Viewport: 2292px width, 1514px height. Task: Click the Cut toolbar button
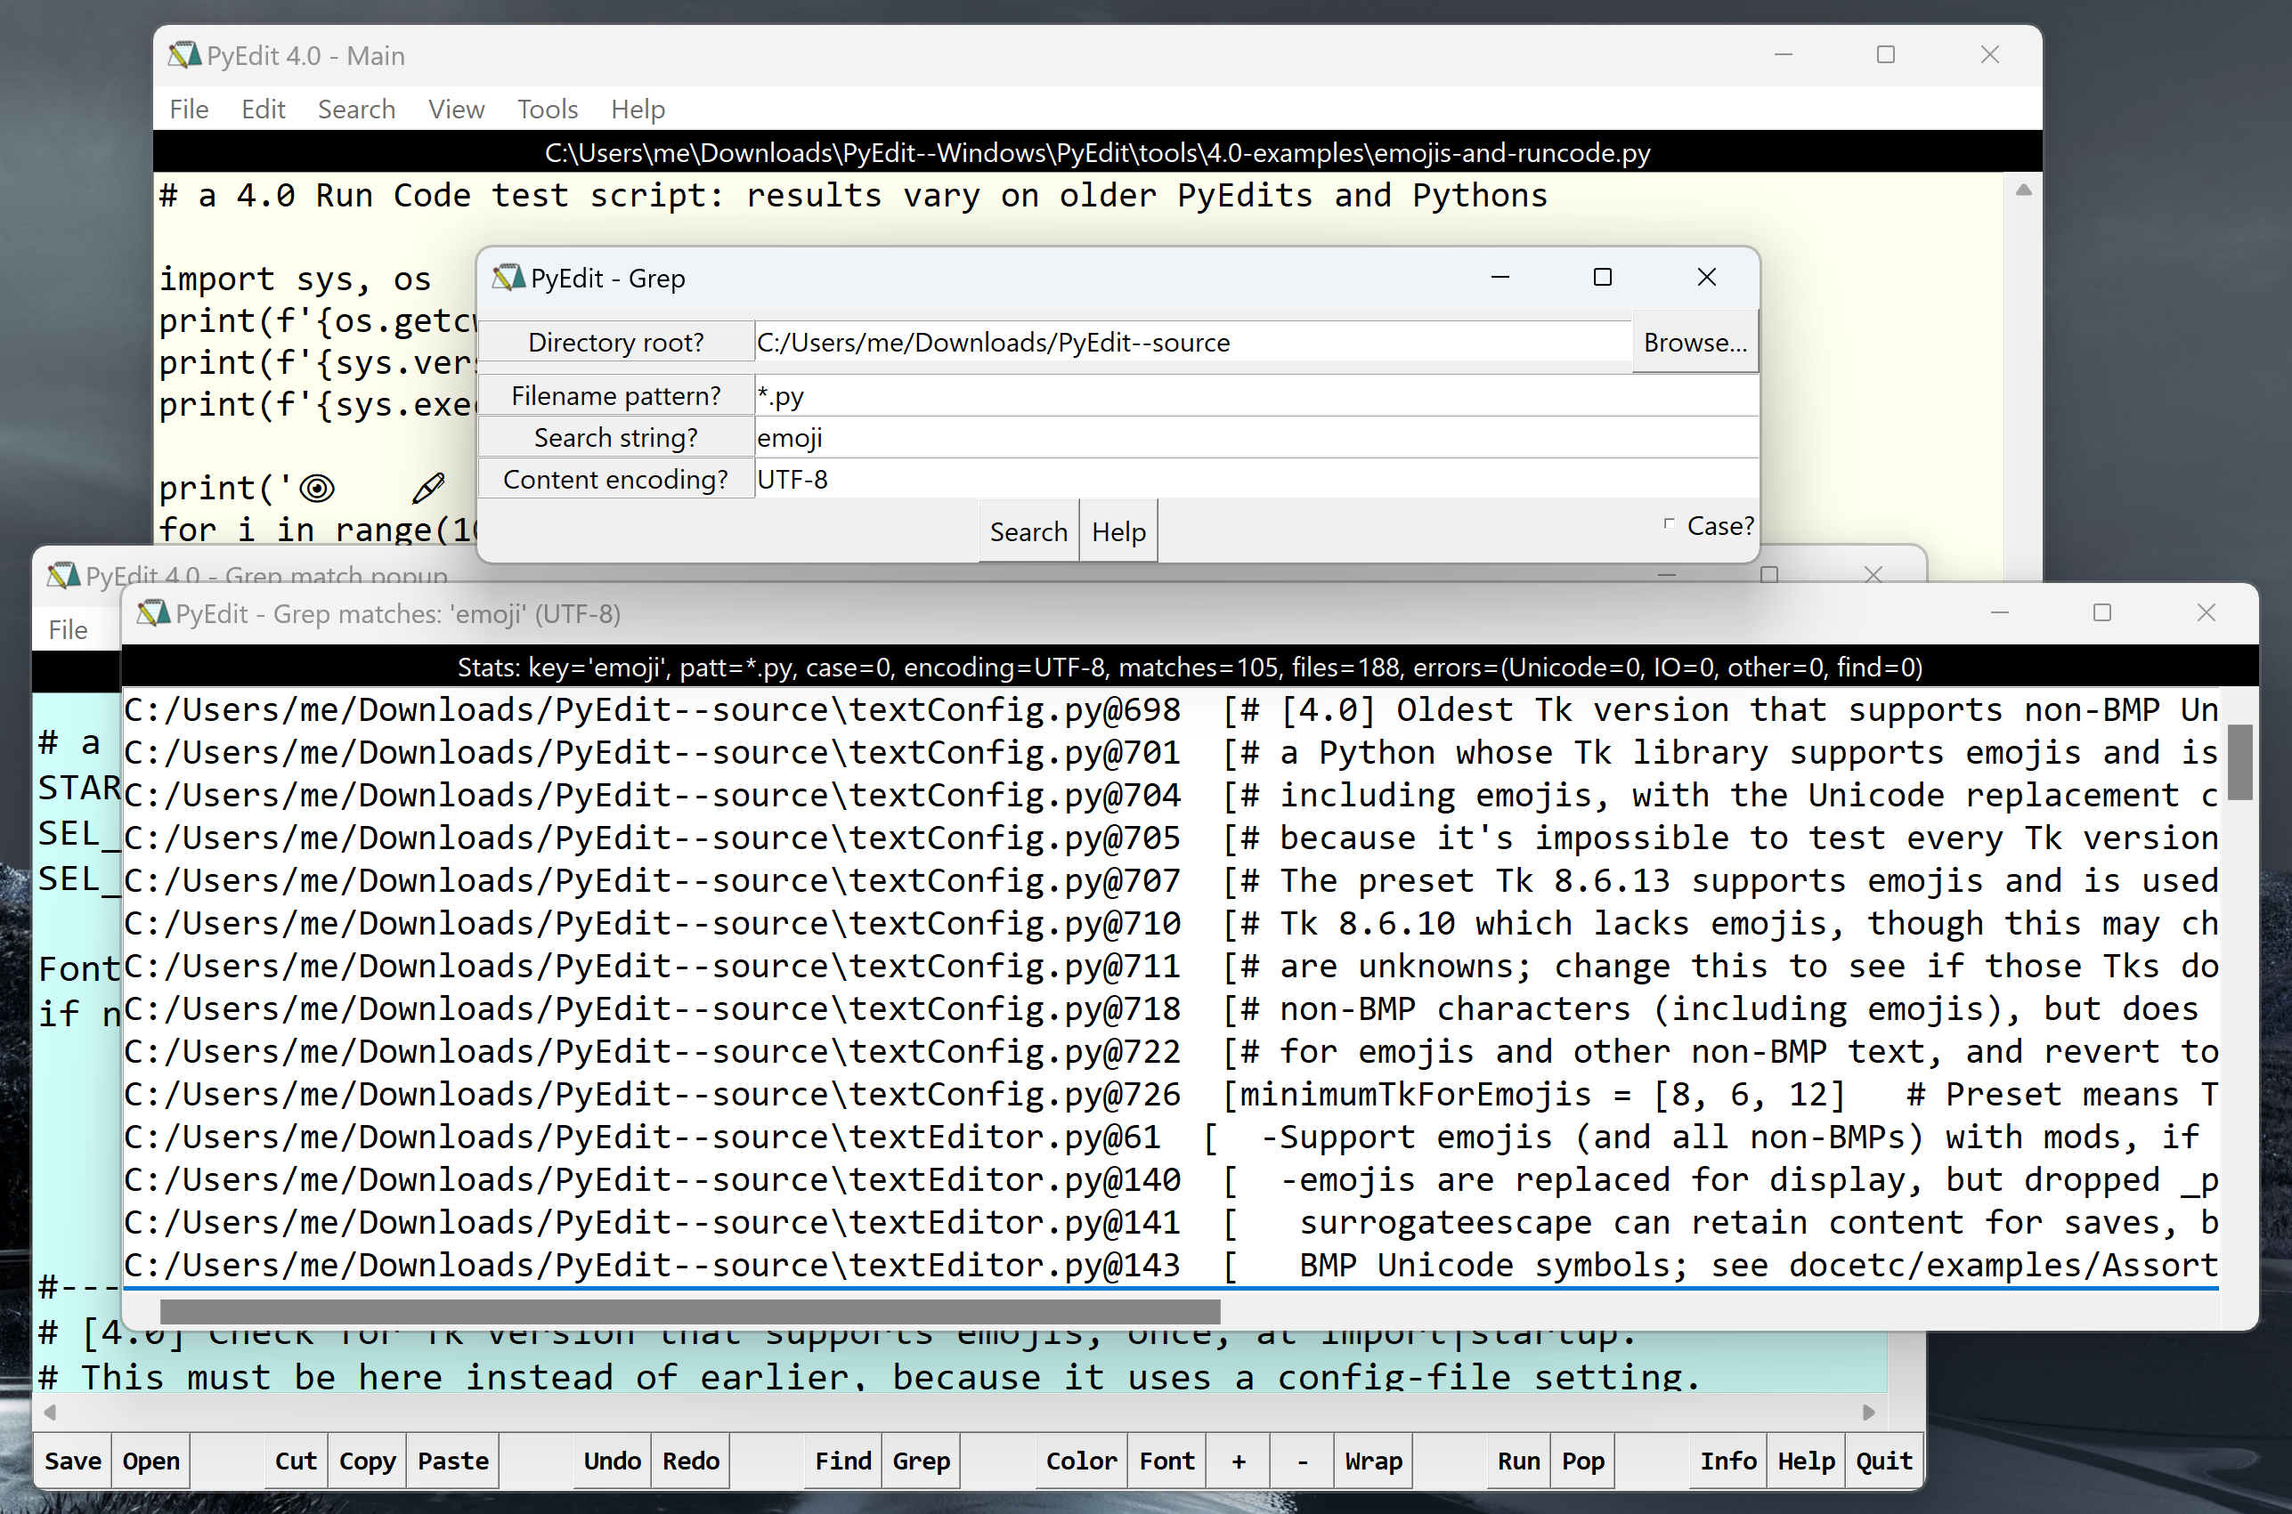tap(296, 1461)
